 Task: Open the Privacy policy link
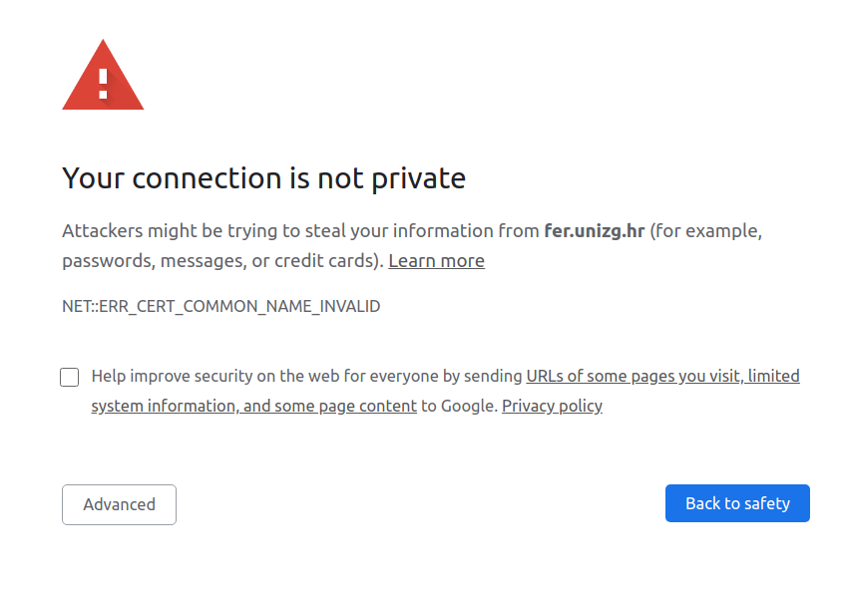[552, 406]
